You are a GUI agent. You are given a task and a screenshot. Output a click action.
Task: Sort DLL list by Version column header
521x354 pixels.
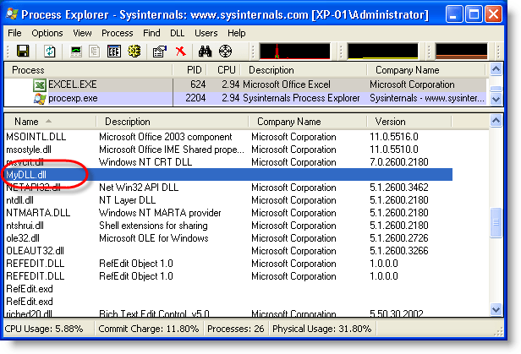(390, 122)
